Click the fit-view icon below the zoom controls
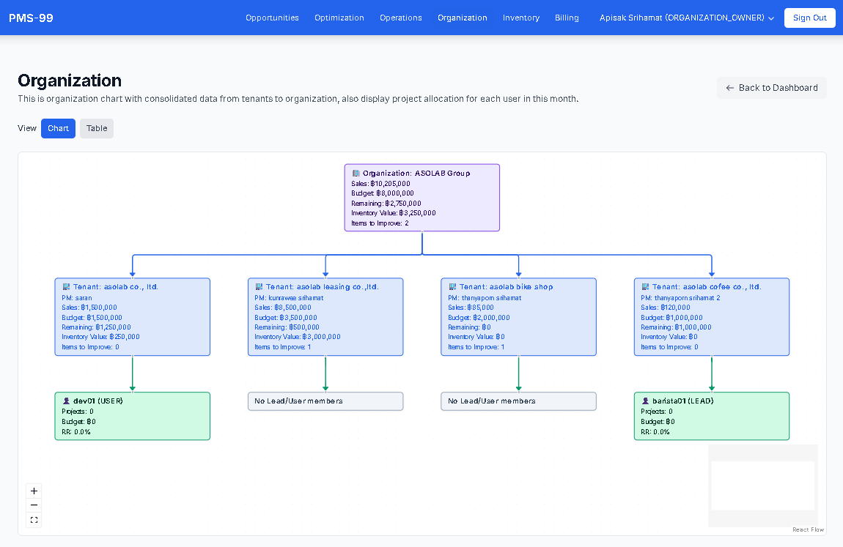This screenshot has width=843, height=547. click(x=34, y=520)
